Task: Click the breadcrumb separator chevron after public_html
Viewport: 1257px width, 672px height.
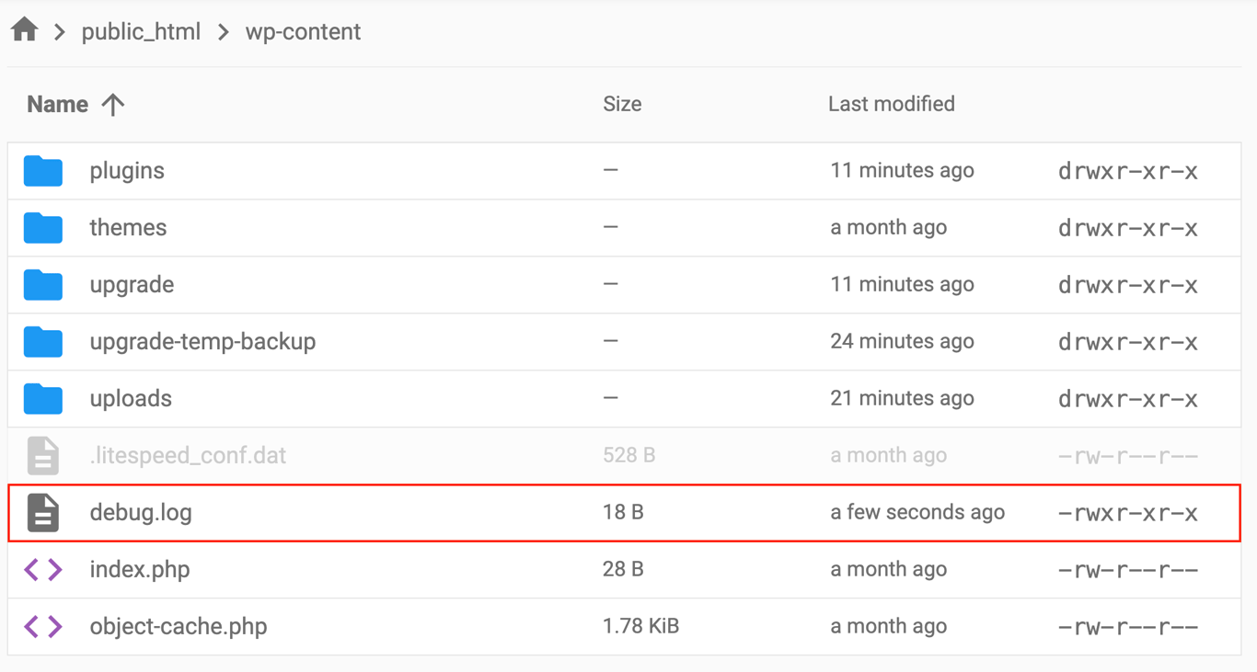Action: click(x=221, y=30)
